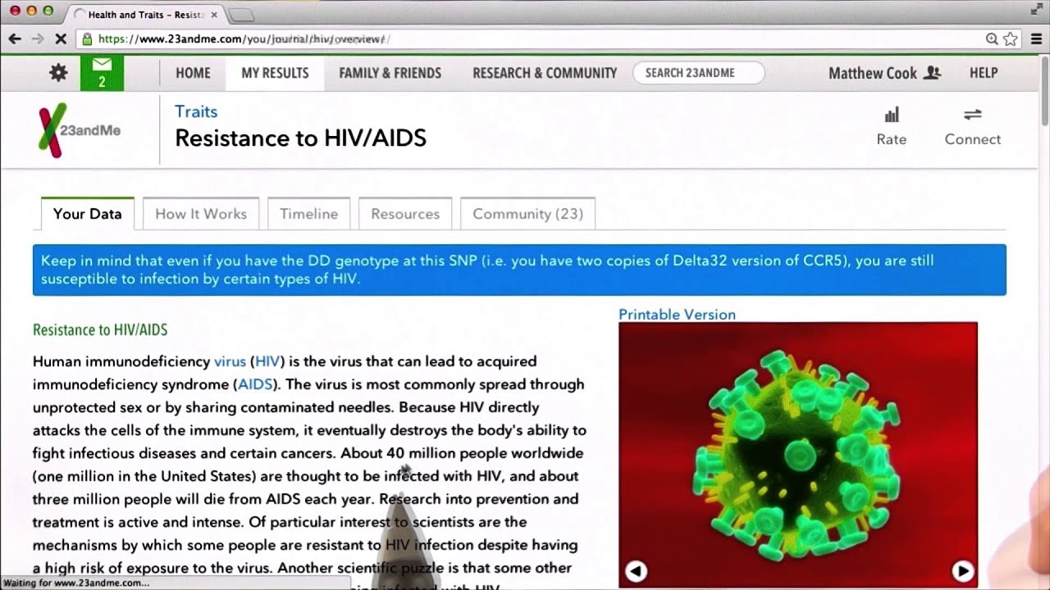Image resolution: width=1050 pixels, height=590 pixels.
Task: Toggle fullscreen with the window corner arrows
Action: (1035, 9)
